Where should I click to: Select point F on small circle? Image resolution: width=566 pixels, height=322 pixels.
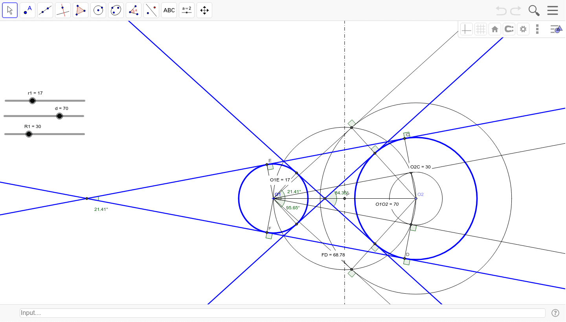click(267, 232)
